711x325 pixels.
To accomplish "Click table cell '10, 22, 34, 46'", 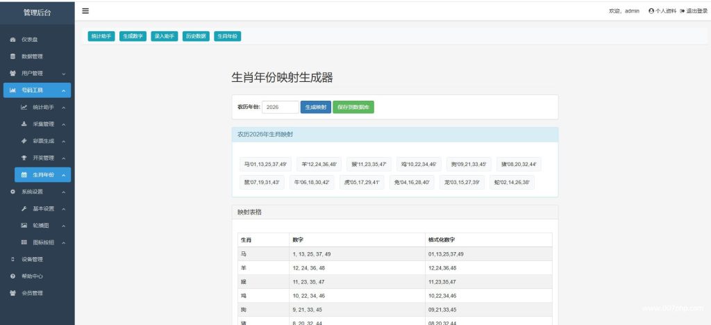I will (x=358, y=296).
